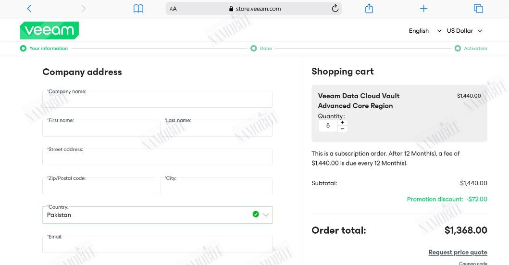Click the quantity field showing 5
This screenshot has width=509, height=265.
point(328,126)
